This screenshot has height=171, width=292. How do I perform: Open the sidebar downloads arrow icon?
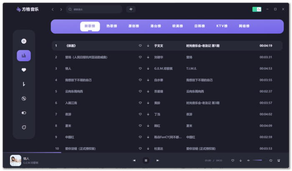pyautogui.click(x=24, y=84)
